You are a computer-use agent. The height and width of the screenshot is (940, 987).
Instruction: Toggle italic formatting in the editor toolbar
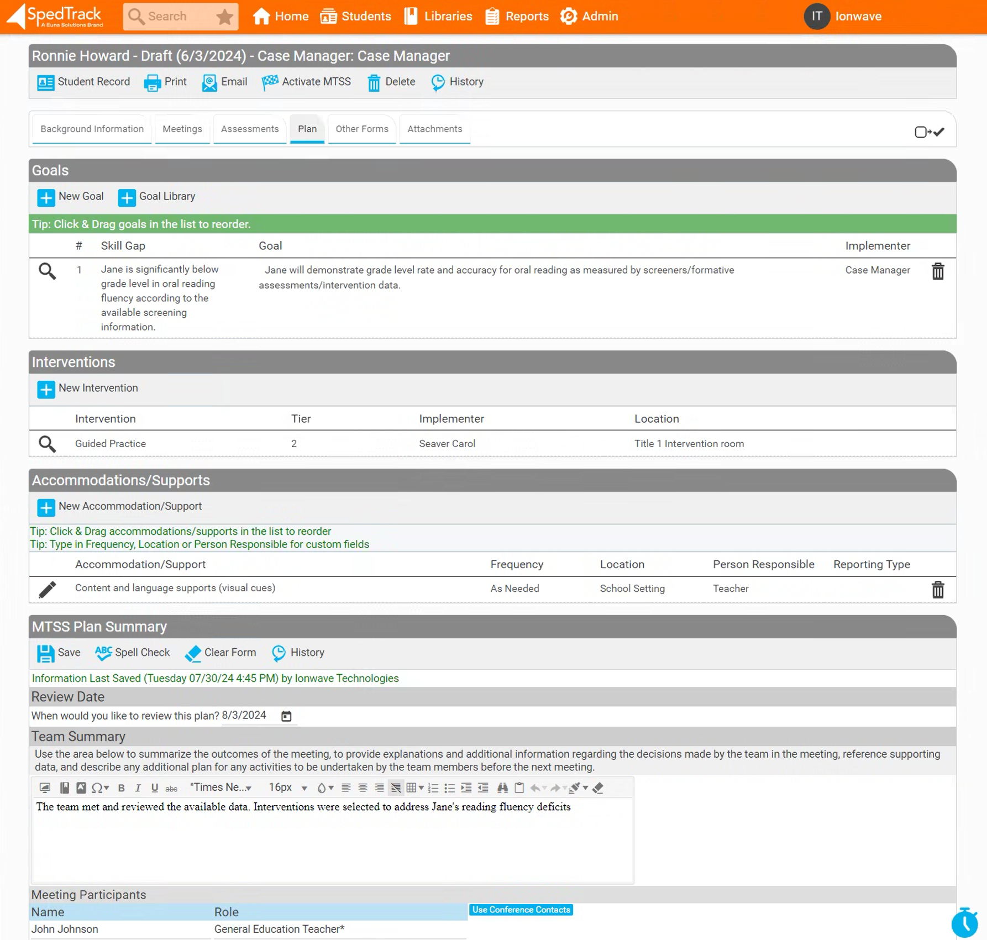[138, 788]
